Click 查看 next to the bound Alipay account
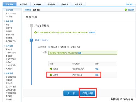The height and width of the screenshot is (102, 136). 80,53
